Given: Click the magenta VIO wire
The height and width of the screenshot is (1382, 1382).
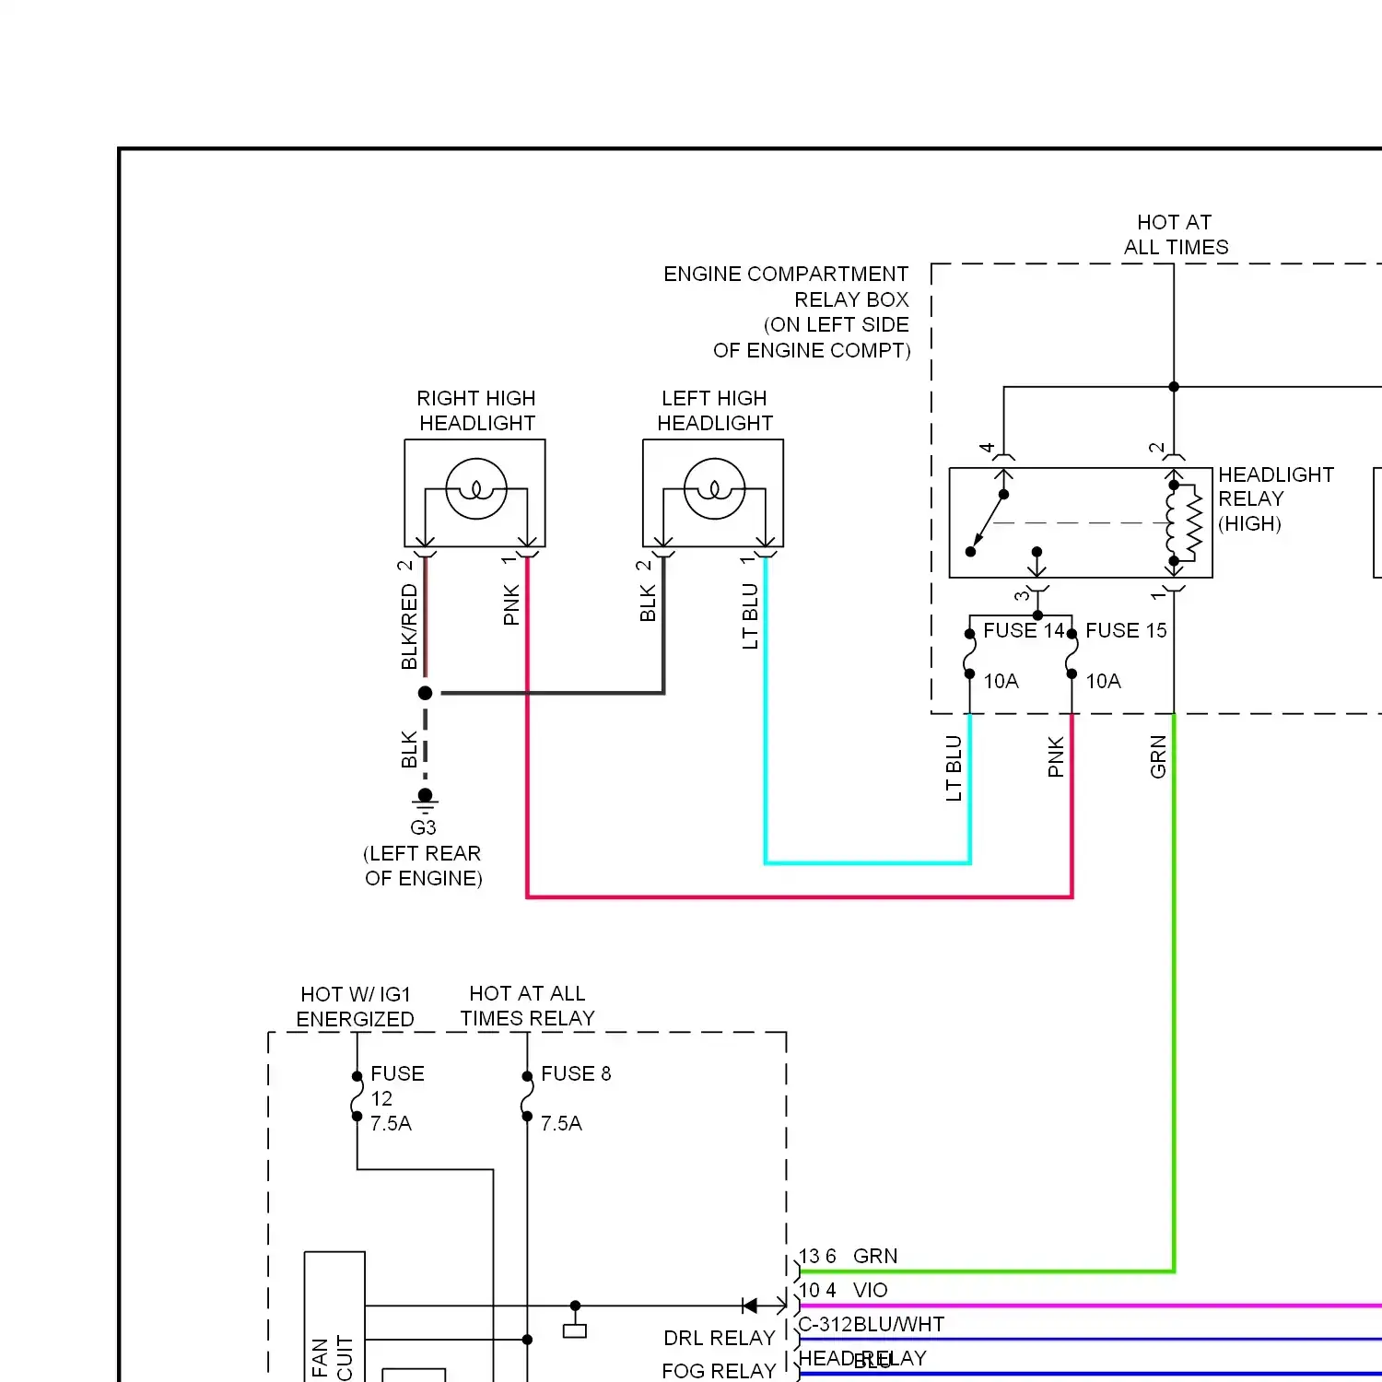Looking at the screenshot, I should click(x=1091, y=1306).
